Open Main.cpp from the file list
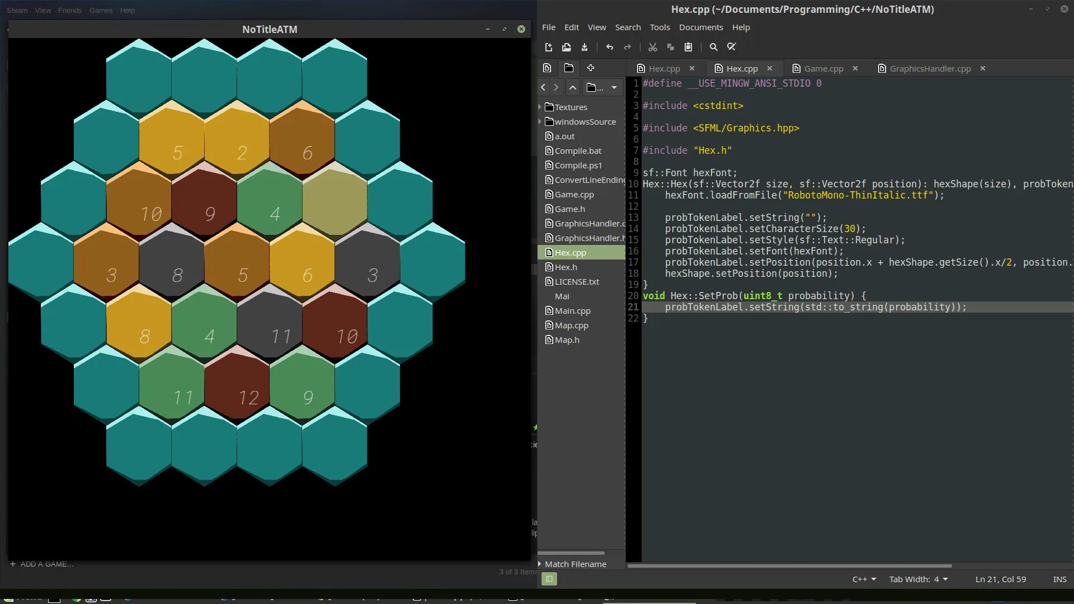This screenshot has width=1074, height=604. [572, 311]
